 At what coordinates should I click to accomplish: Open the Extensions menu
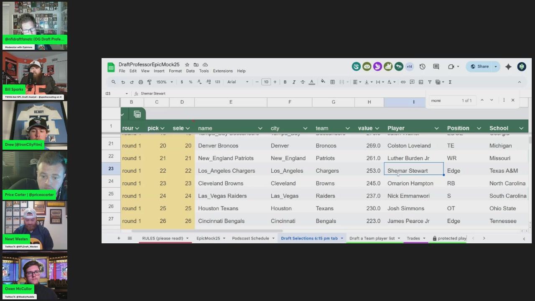click(x=223, y=71)
